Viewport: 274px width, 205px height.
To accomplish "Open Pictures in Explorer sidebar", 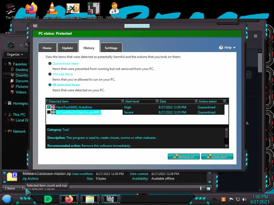I will point(19,86).
